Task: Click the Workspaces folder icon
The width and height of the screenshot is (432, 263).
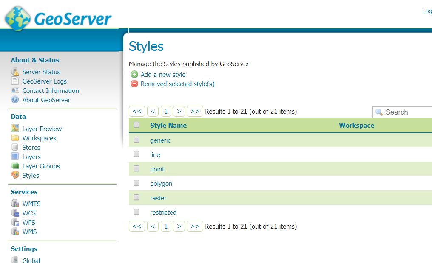Action: pos(15,138)
